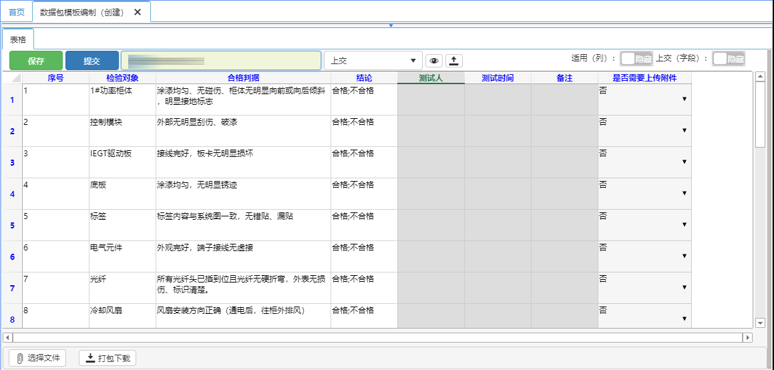Click the 打包下载 button
774x370 pixels.
coord(108,358)
